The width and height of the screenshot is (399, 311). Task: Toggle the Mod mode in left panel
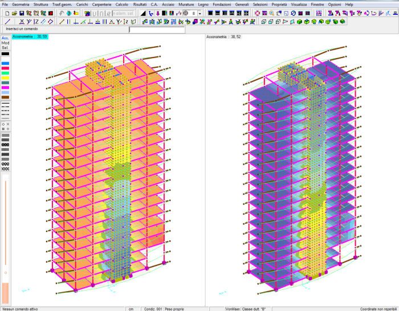click(5, 43)
